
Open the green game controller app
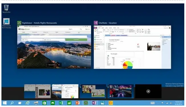[52, 103]
